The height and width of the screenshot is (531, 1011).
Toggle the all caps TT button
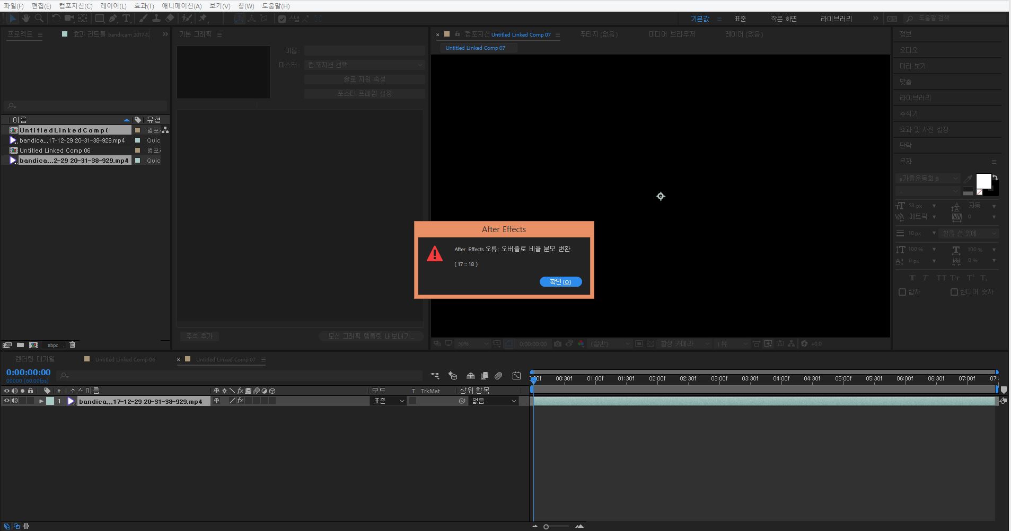pos(940,278)
